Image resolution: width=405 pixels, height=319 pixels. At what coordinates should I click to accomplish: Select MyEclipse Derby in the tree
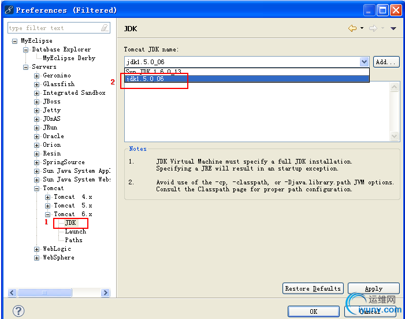[69, 58]
